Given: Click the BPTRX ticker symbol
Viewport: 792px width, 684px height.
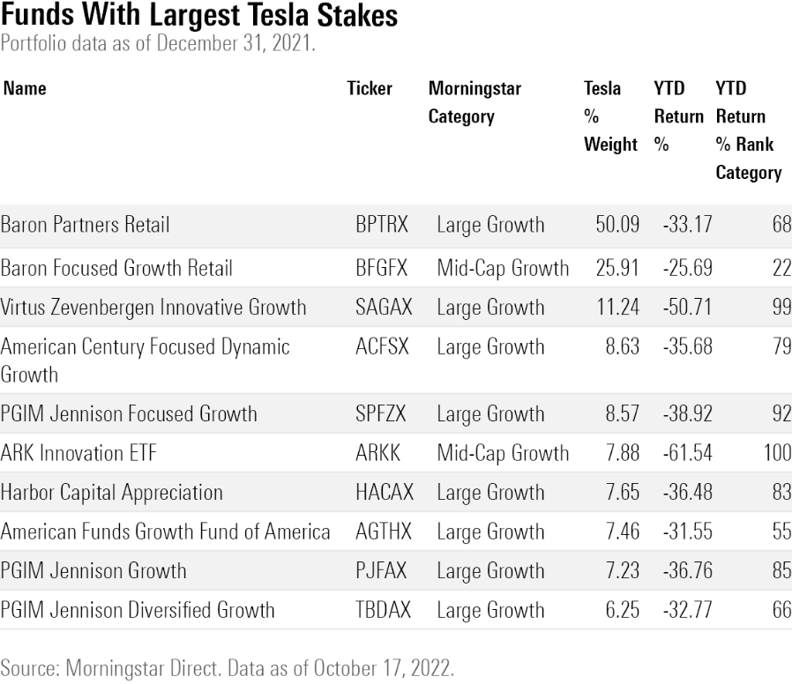Looking at the screenshot, I should (382, 224).
